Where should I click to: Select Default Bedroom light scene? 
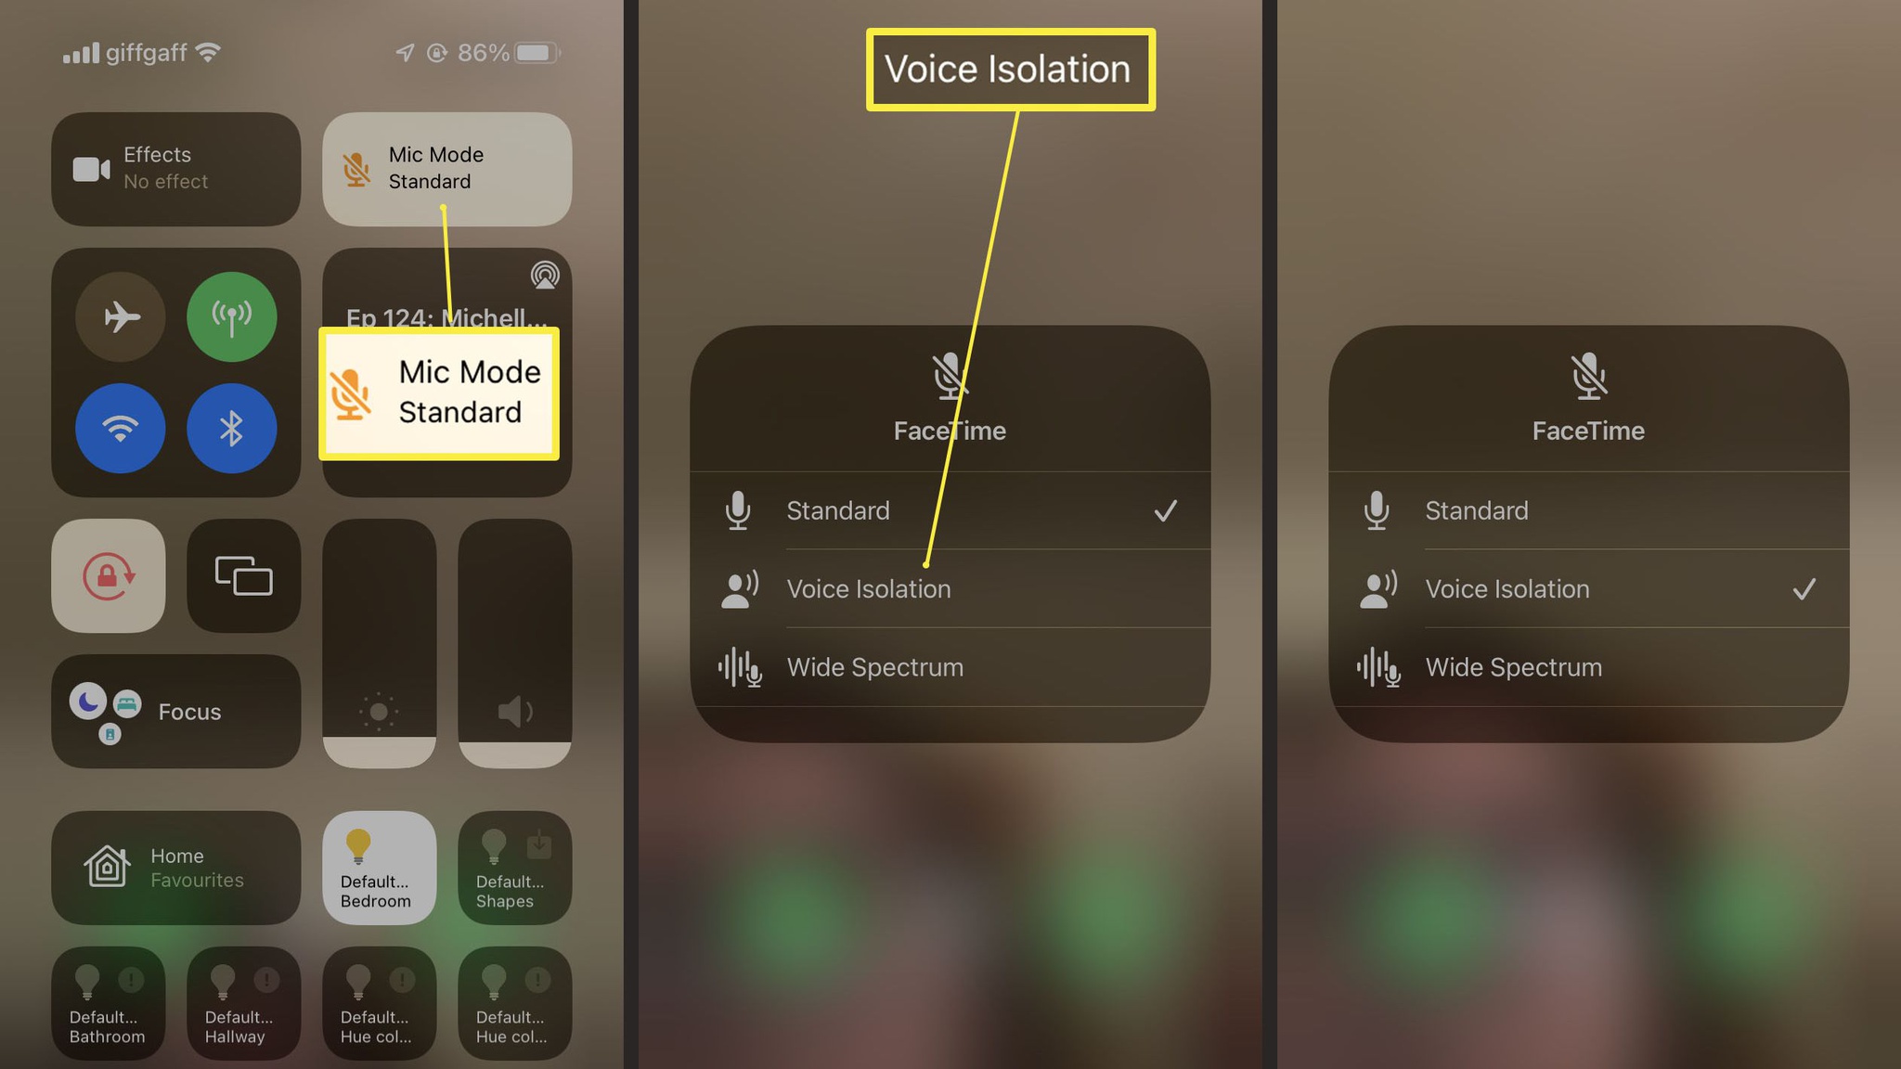(x=378, y=868)
